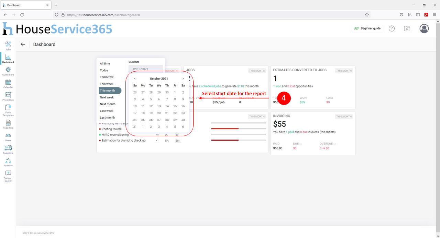Open the Price Book sidebar icon
The width and height of the screenshot is (440, 238).
coord(8,96)
